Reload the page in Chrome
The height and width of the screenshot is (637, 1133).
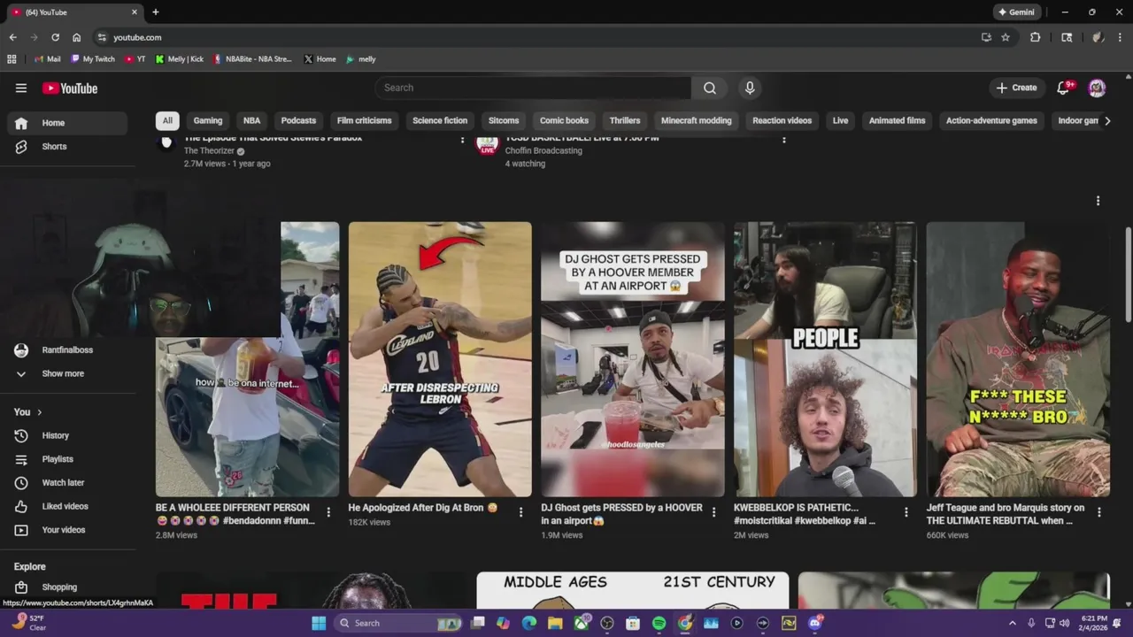tap(55, 37)
